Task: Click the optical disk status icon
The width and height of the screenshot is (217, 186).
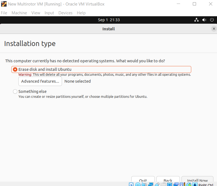Action: tap(138, 184)
